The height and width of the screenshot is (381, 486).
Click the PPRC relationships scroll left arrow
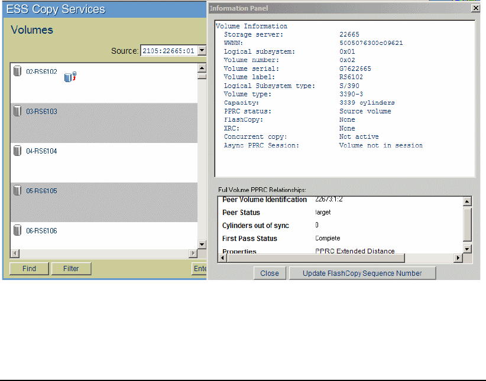[x=222, y=258]
